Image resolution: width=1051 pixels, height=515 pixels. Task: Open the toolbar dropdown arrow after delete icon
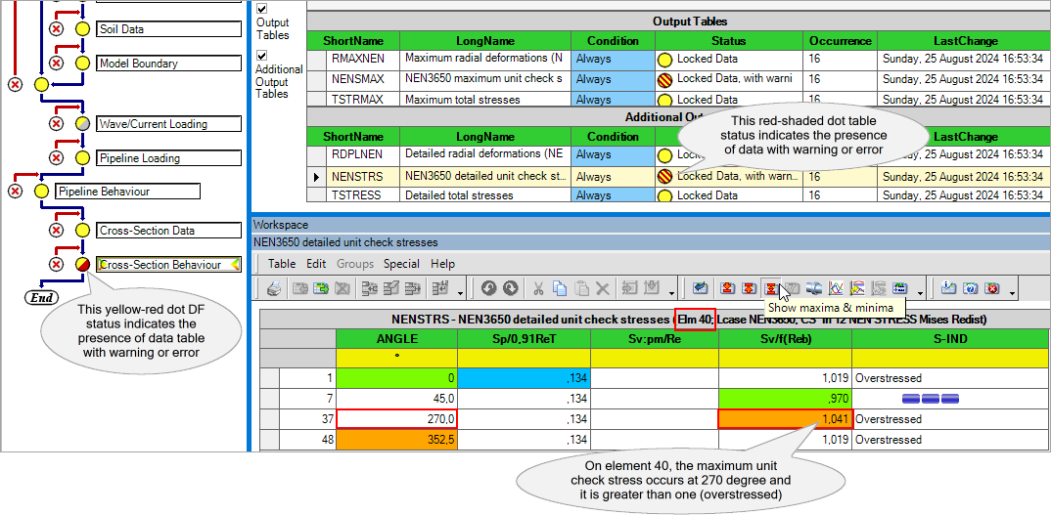[671, 291]
